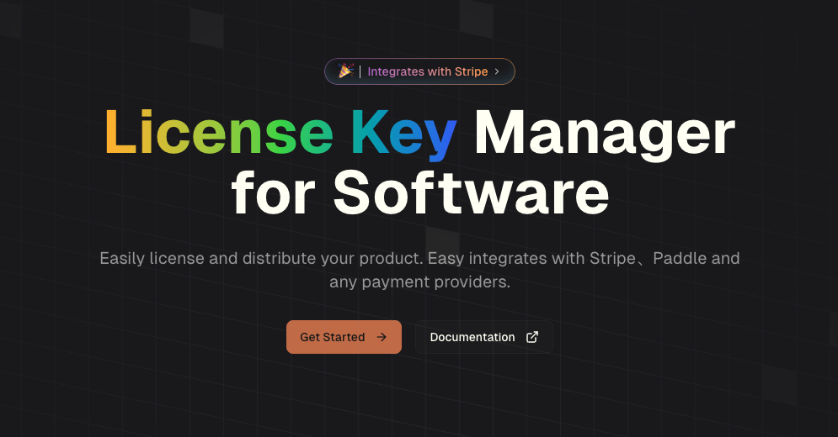Click the arrow icon inside Get Started
The width and height of the screenshot is (838, 437).
(x=382, y=337)
